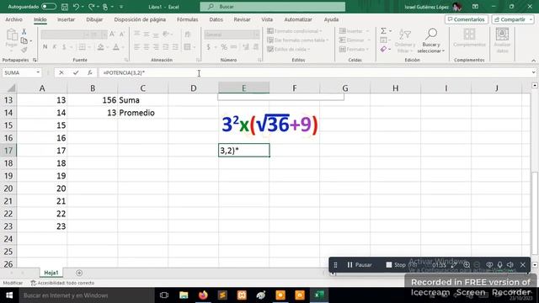
Task: Click the insert function fx icon
Action: [x=90, y=72]
